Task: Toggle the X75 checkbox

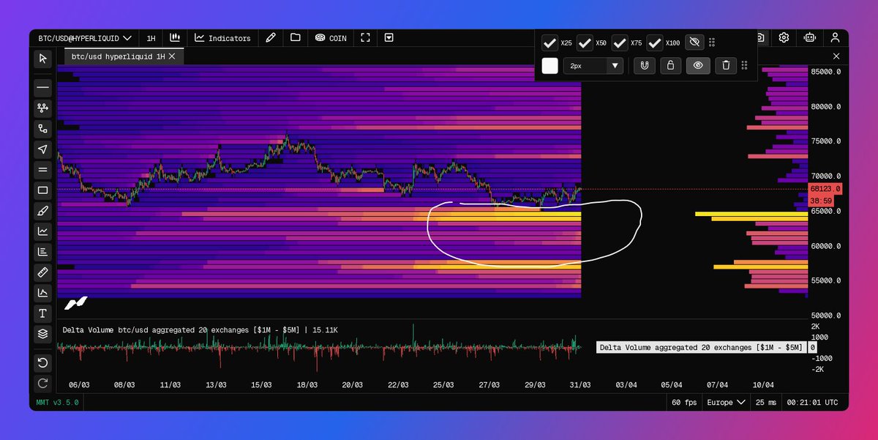Action: click(x=620, y=42)
